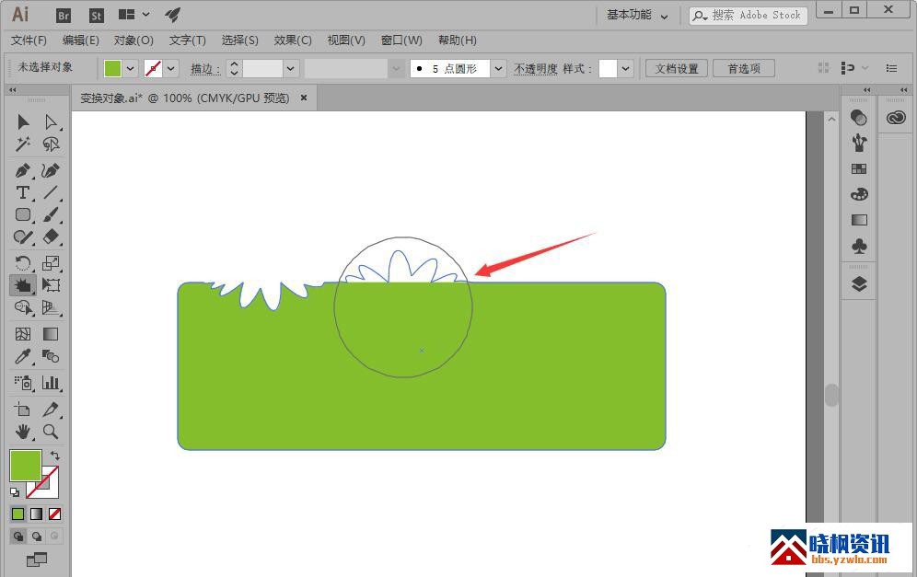Viewport: 917px width, 577px height.
Task: Change the screen mode
Action: pyautogui.click(x=36, y=560)
